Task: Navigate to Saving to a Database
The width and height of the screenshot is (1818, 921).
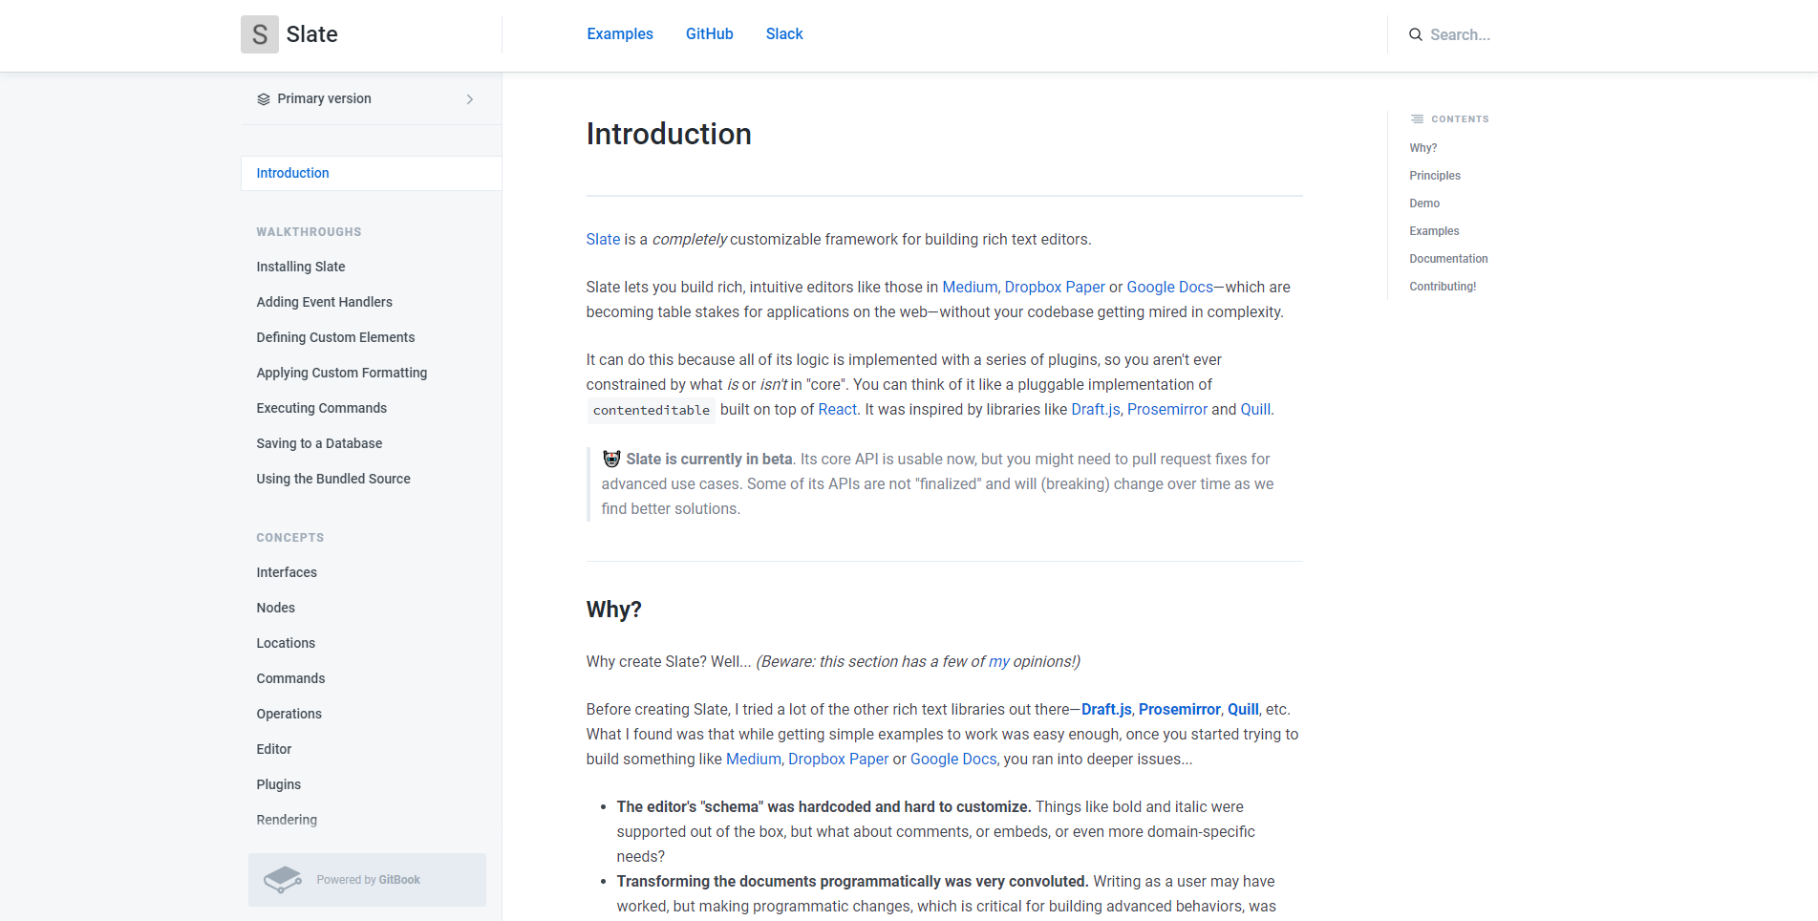Action: coord(319,443)
